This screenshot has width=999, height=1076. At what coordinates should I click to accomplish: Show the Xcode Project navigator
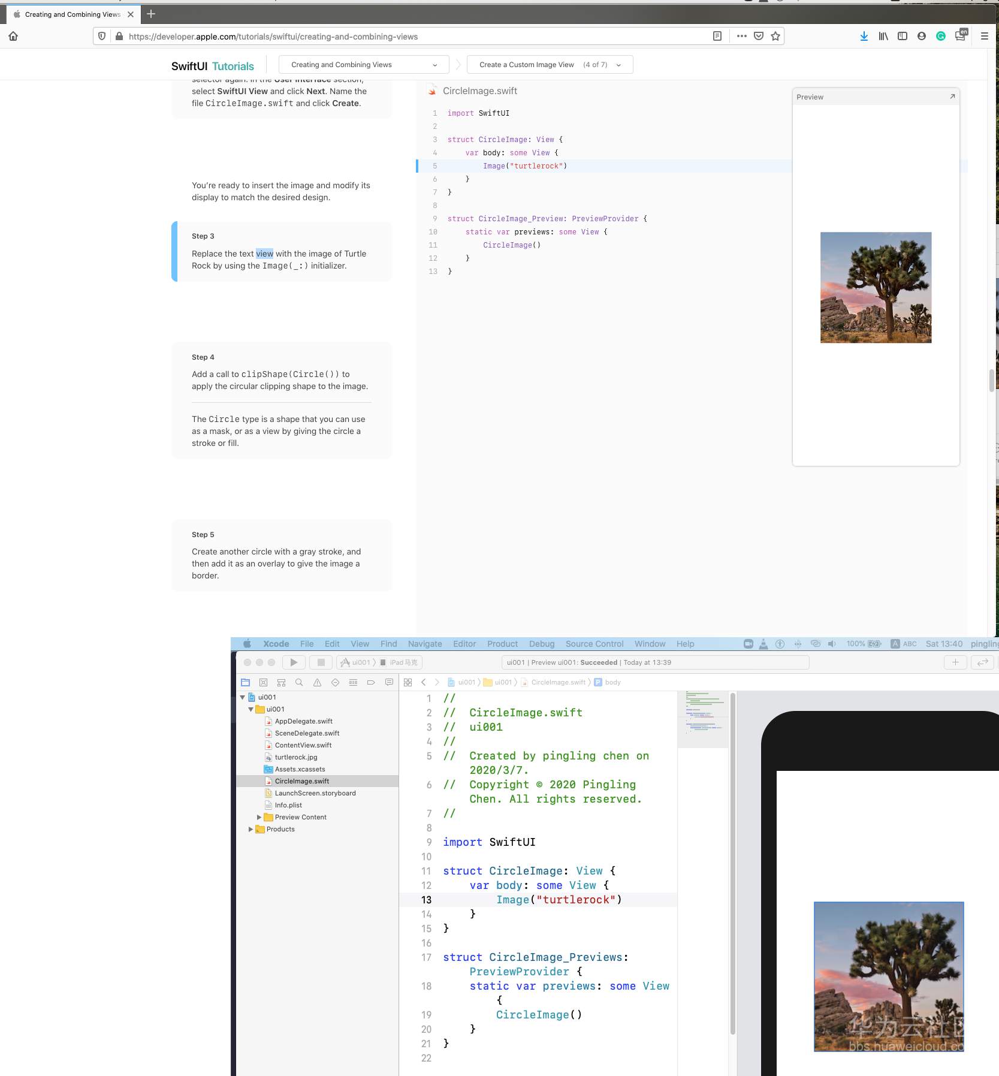(x=245, y=682)
